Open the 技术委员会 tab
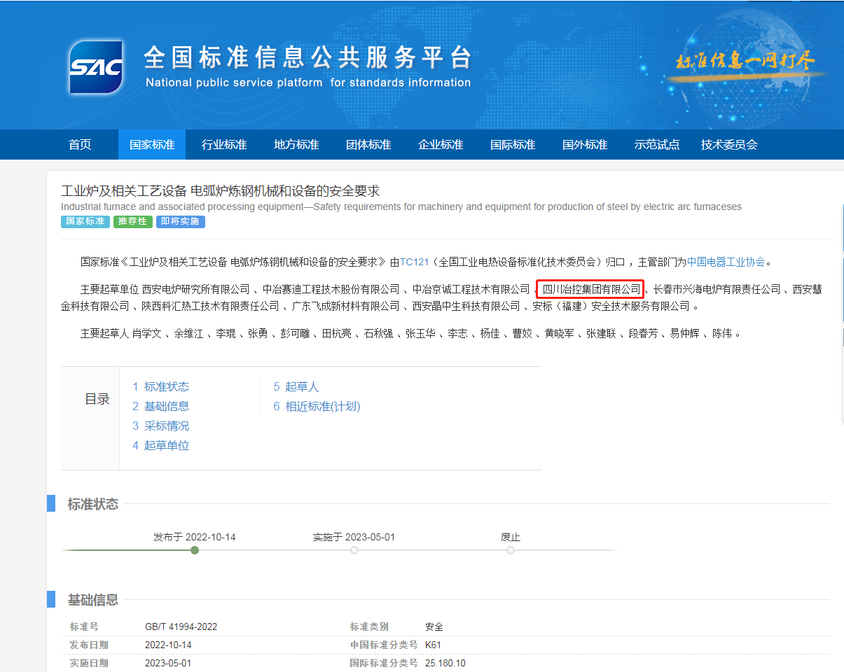This screenshot has height=672, width=844. [729, 145]
